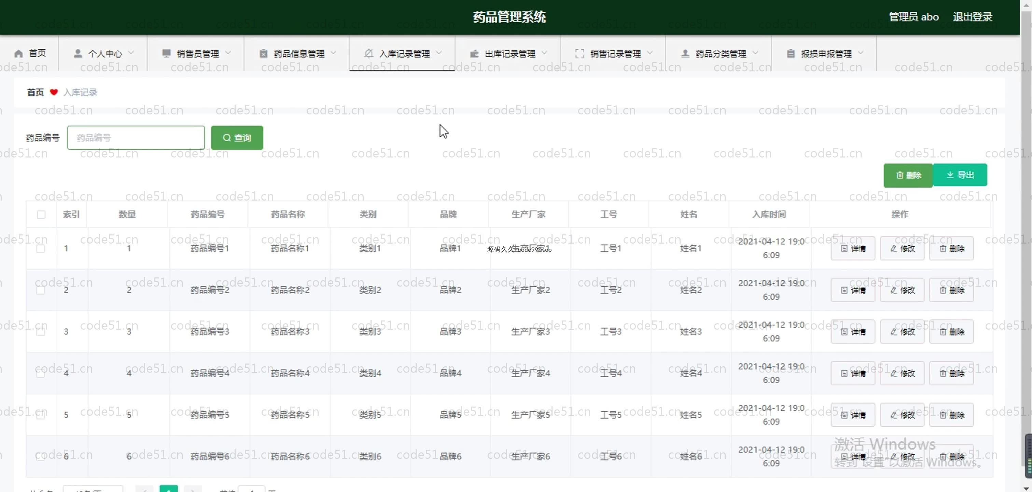Expand the 报损申报管理 dropdown arrow

pyautogui.click(x=861, y=53)
